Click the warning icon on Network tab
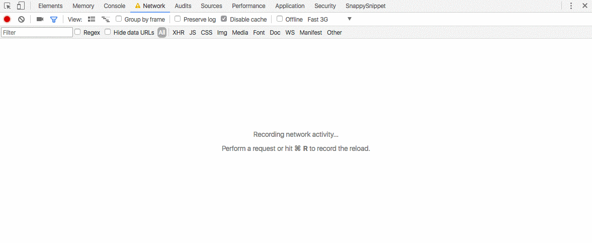Image resolution: width=592 pixels, height=243 pixels. point(138,6)
